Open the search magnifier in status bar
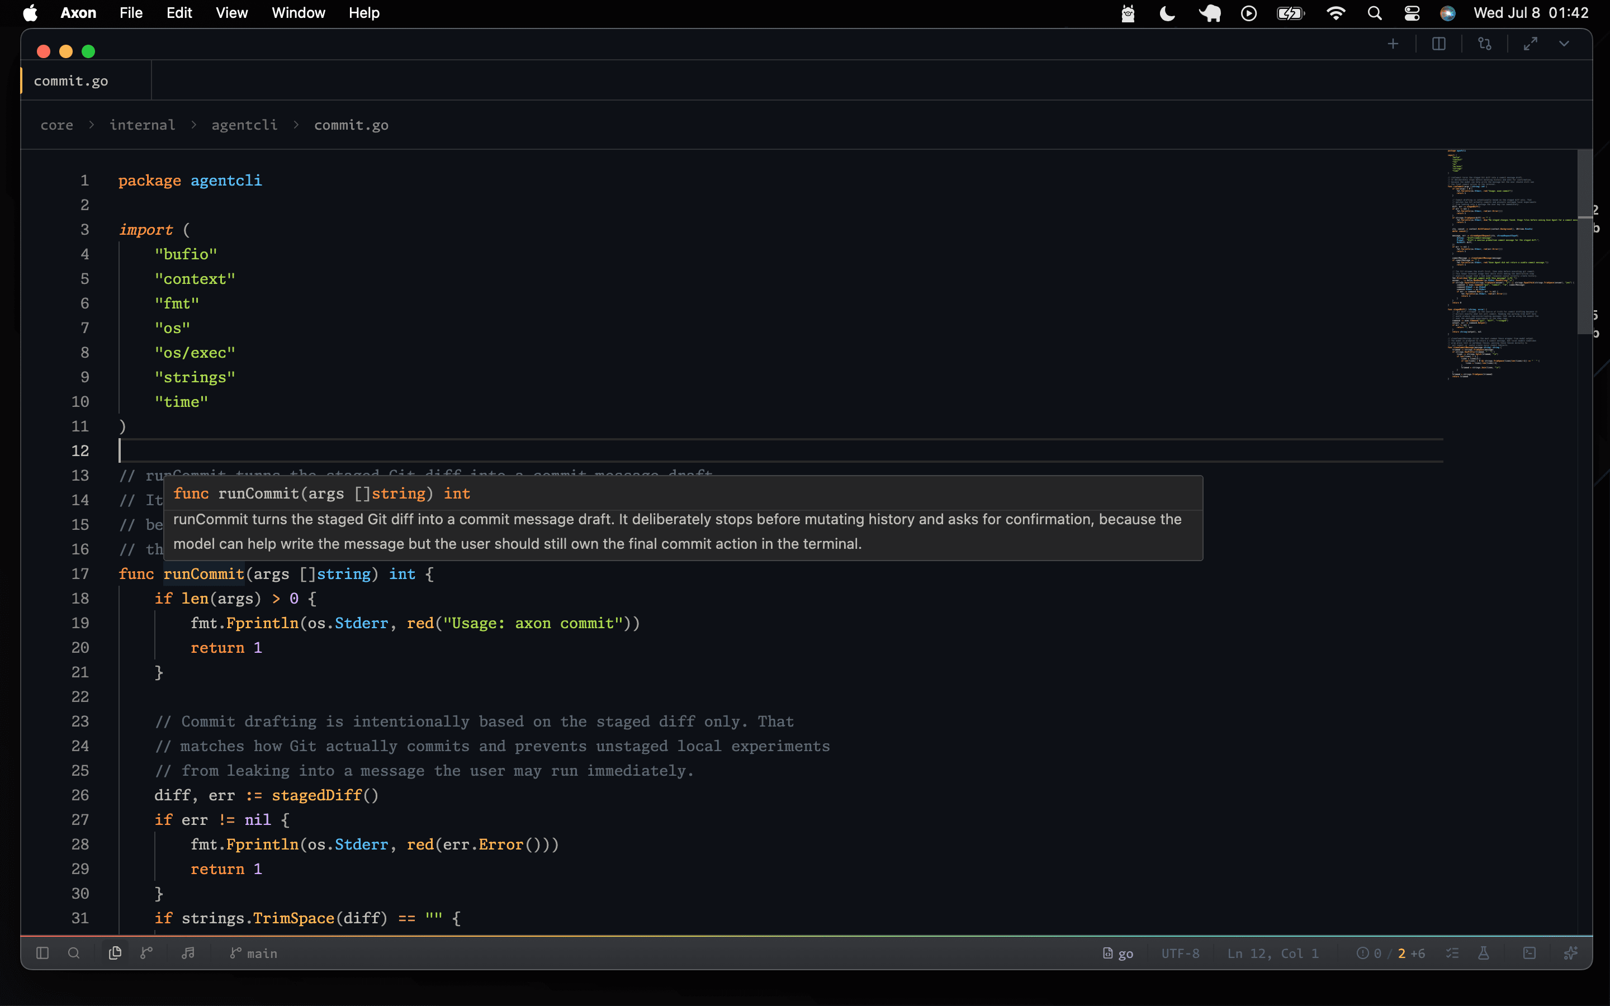This screenshot has width=1610, height=1006. click(74, 953)
